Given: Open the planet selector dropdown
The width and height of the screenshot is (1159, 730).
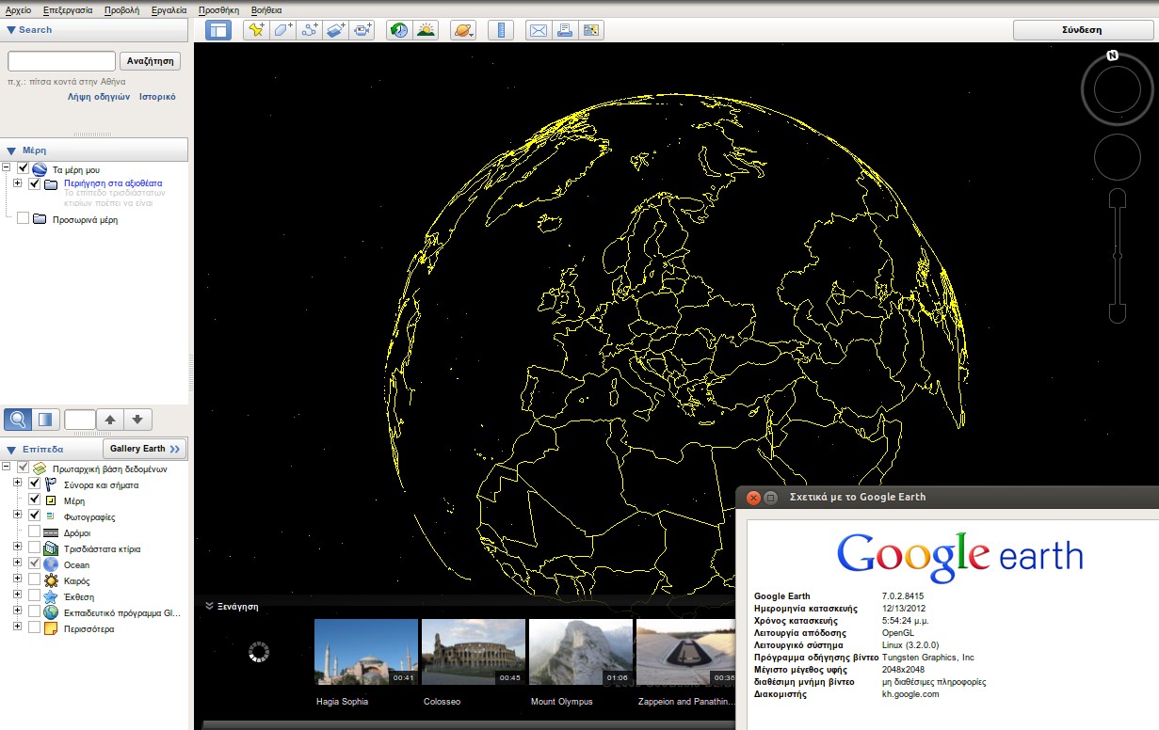Looking at the screenshot, I should pos(463,30).
